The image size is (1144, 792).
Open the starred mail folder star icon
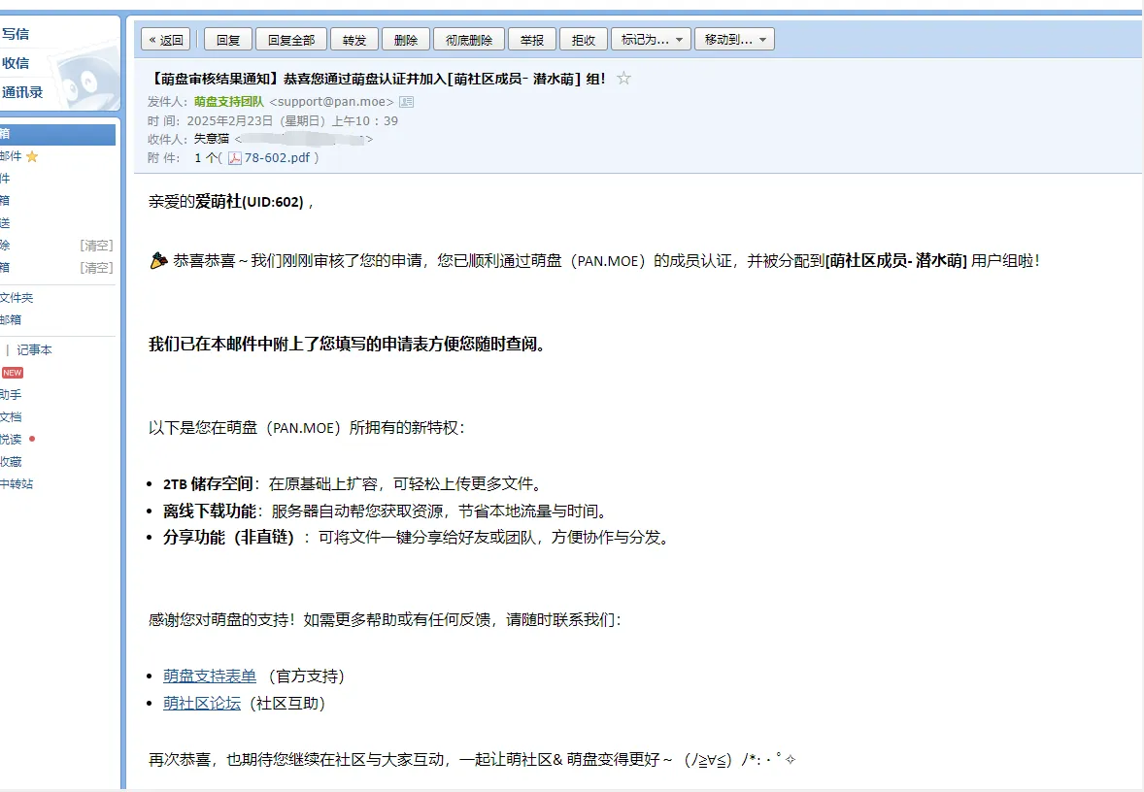tap(32, 156)
